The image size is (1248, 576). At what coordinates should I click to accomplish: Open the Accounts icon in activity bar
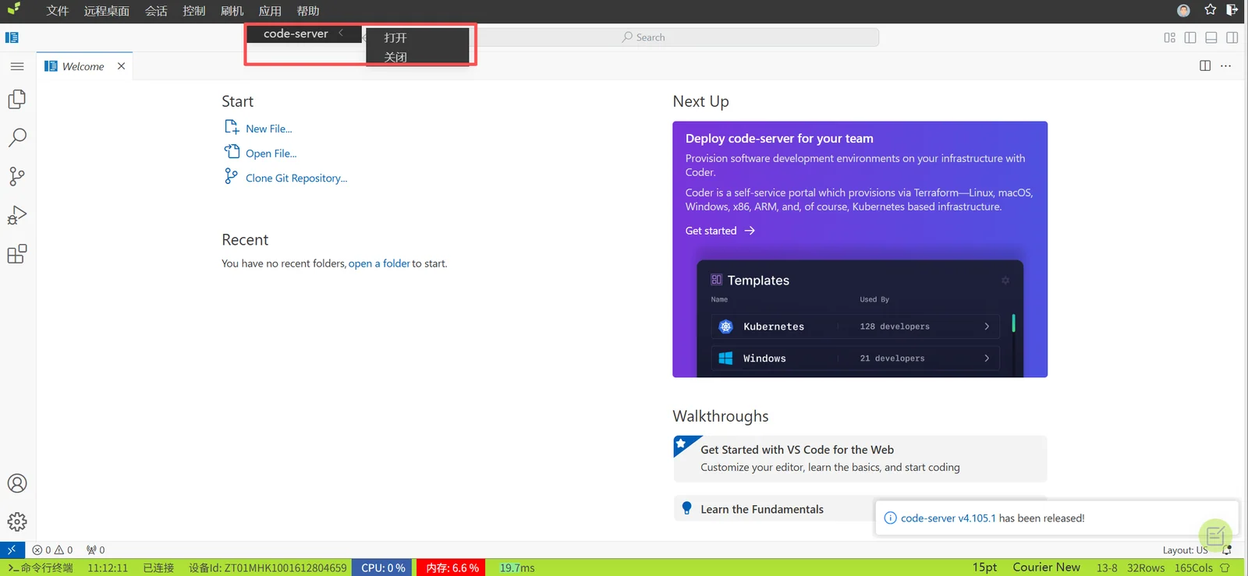(x=16, y=483)
